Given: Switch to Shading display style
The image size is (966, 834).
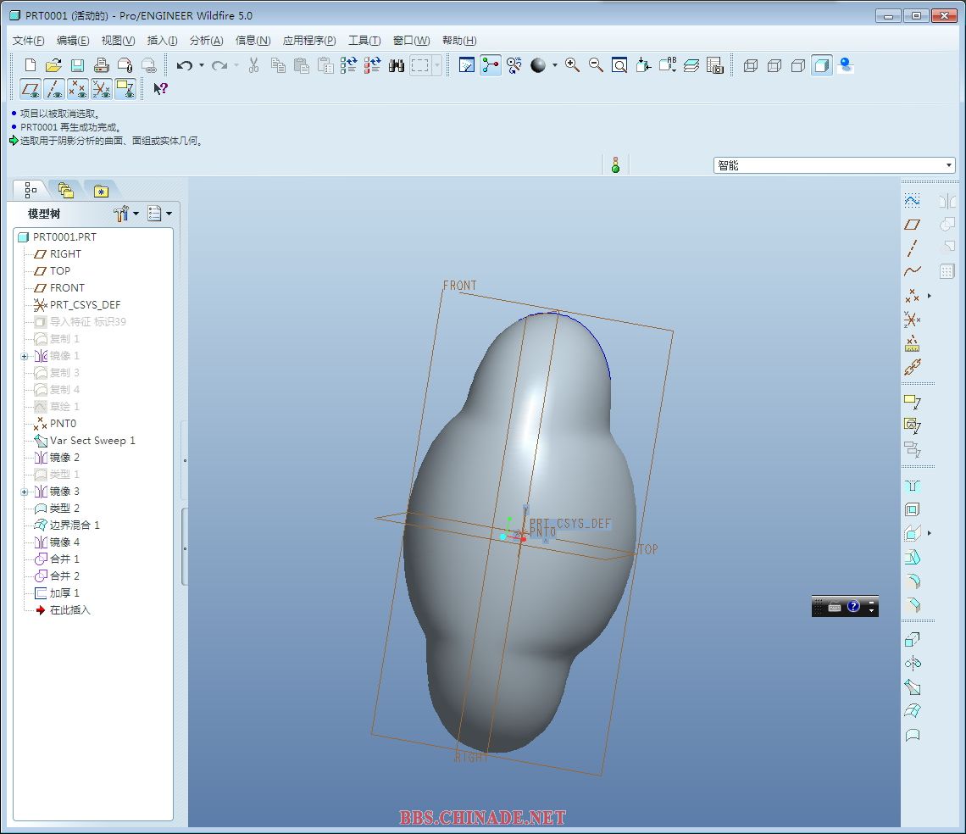Looking at the screenshot, I should [822, 65].
